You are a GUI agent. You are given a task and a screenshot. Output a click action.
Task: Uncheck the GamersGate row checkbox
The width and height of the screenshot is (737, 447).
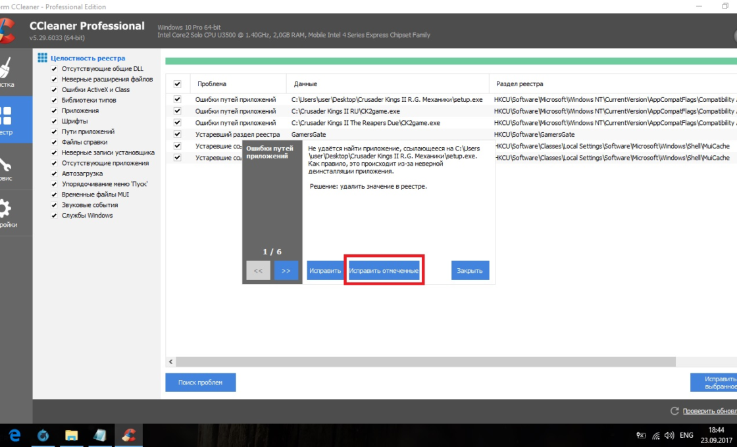[x=177, y=134]
